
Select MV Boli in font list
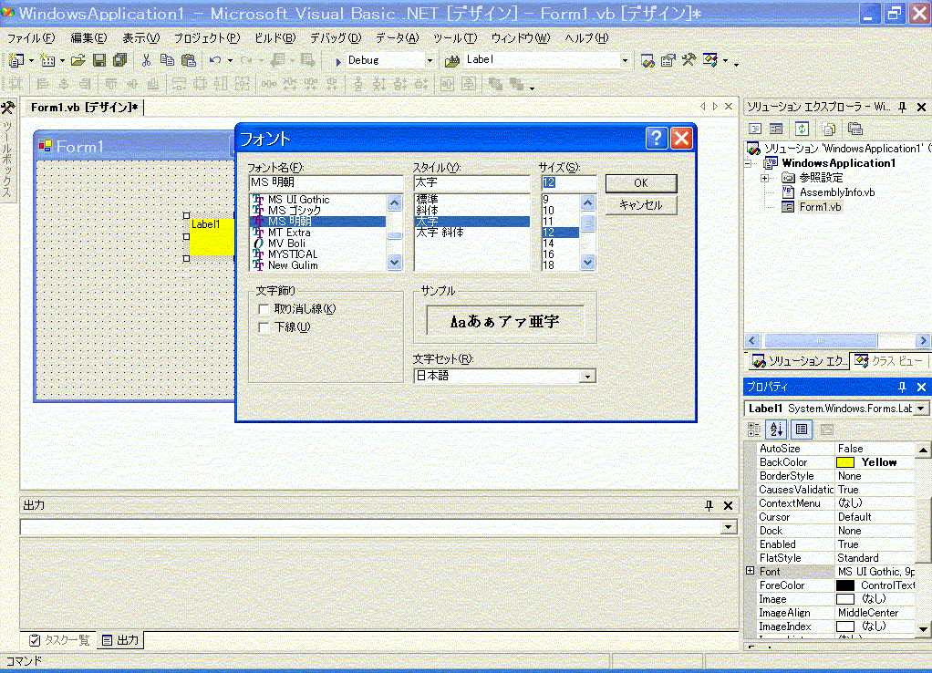(x=286, y=243)
